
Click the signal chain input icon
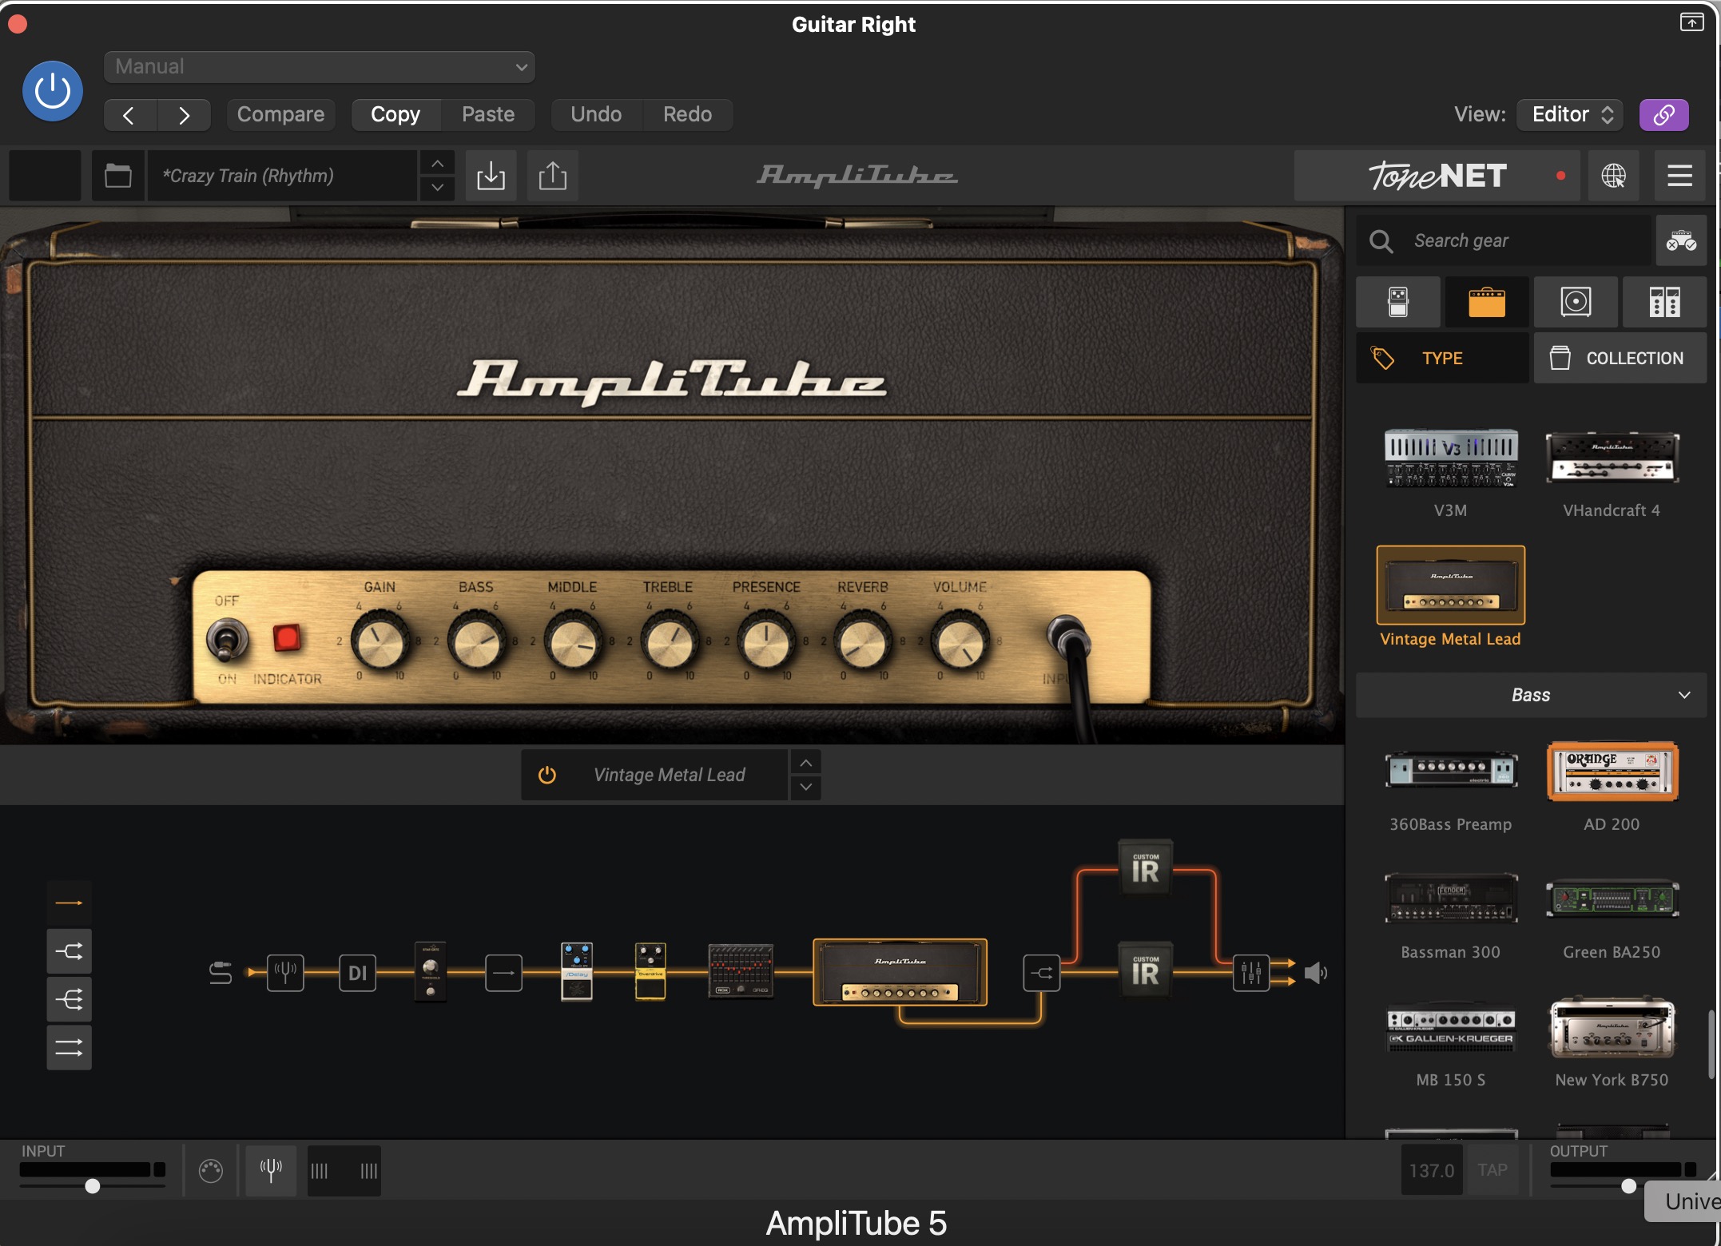[x=221, y=973]
